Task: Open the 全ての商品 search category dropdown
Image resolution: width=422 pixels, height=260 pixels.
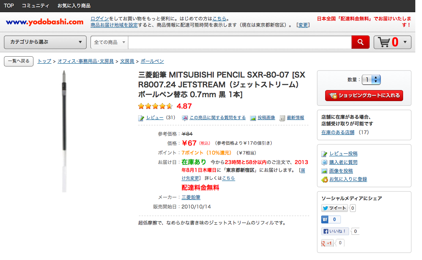Action: click(109, 42)
